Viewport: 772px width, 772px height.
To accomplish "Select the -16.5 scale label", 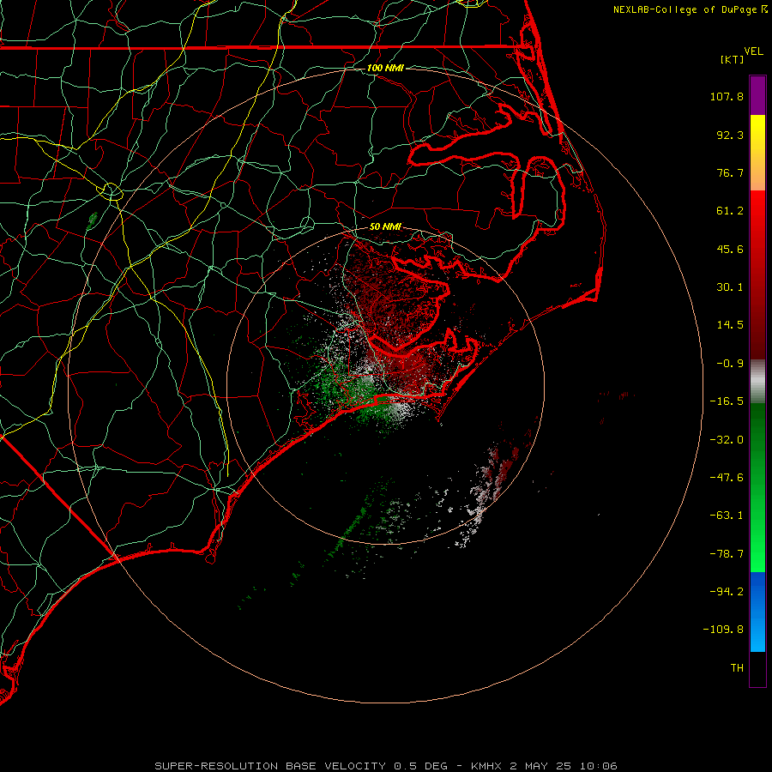I will click(x=727, y=401).
